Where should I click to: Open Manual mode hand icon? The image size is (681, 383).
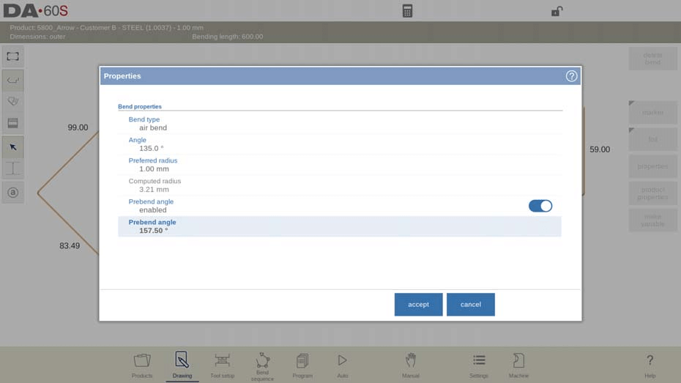pyautogui.click(x=411, y=364)
